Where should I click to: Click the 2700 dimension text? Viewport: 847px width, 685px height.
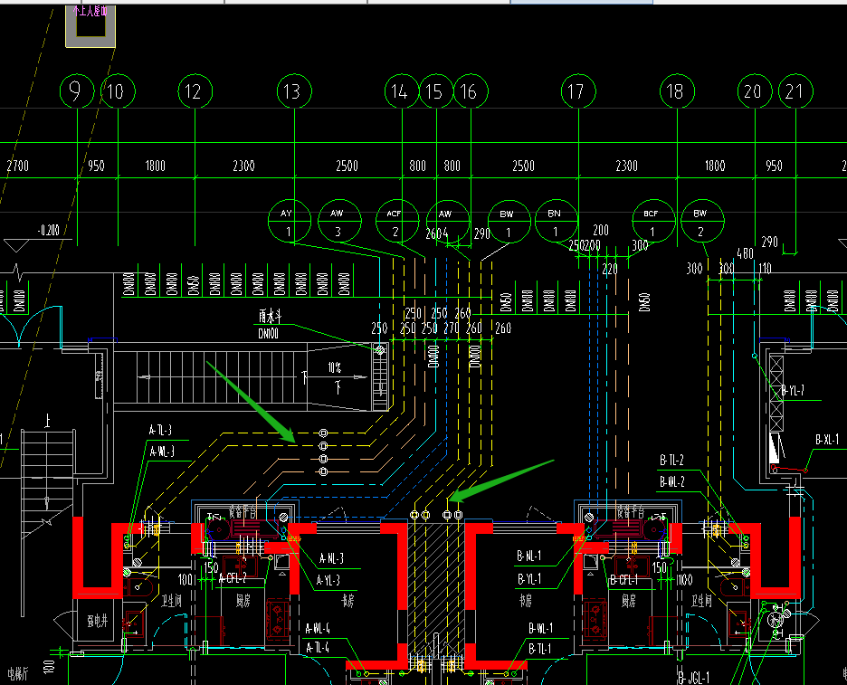click(18, 166)
